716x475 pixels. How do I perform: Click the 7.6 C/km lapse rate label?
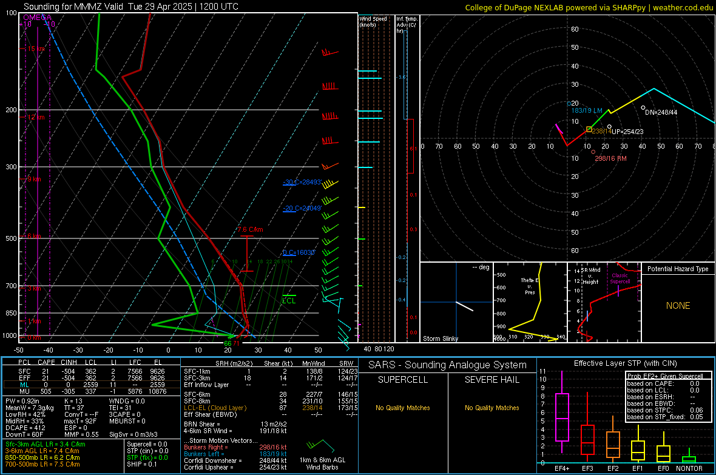click(250, 229)
